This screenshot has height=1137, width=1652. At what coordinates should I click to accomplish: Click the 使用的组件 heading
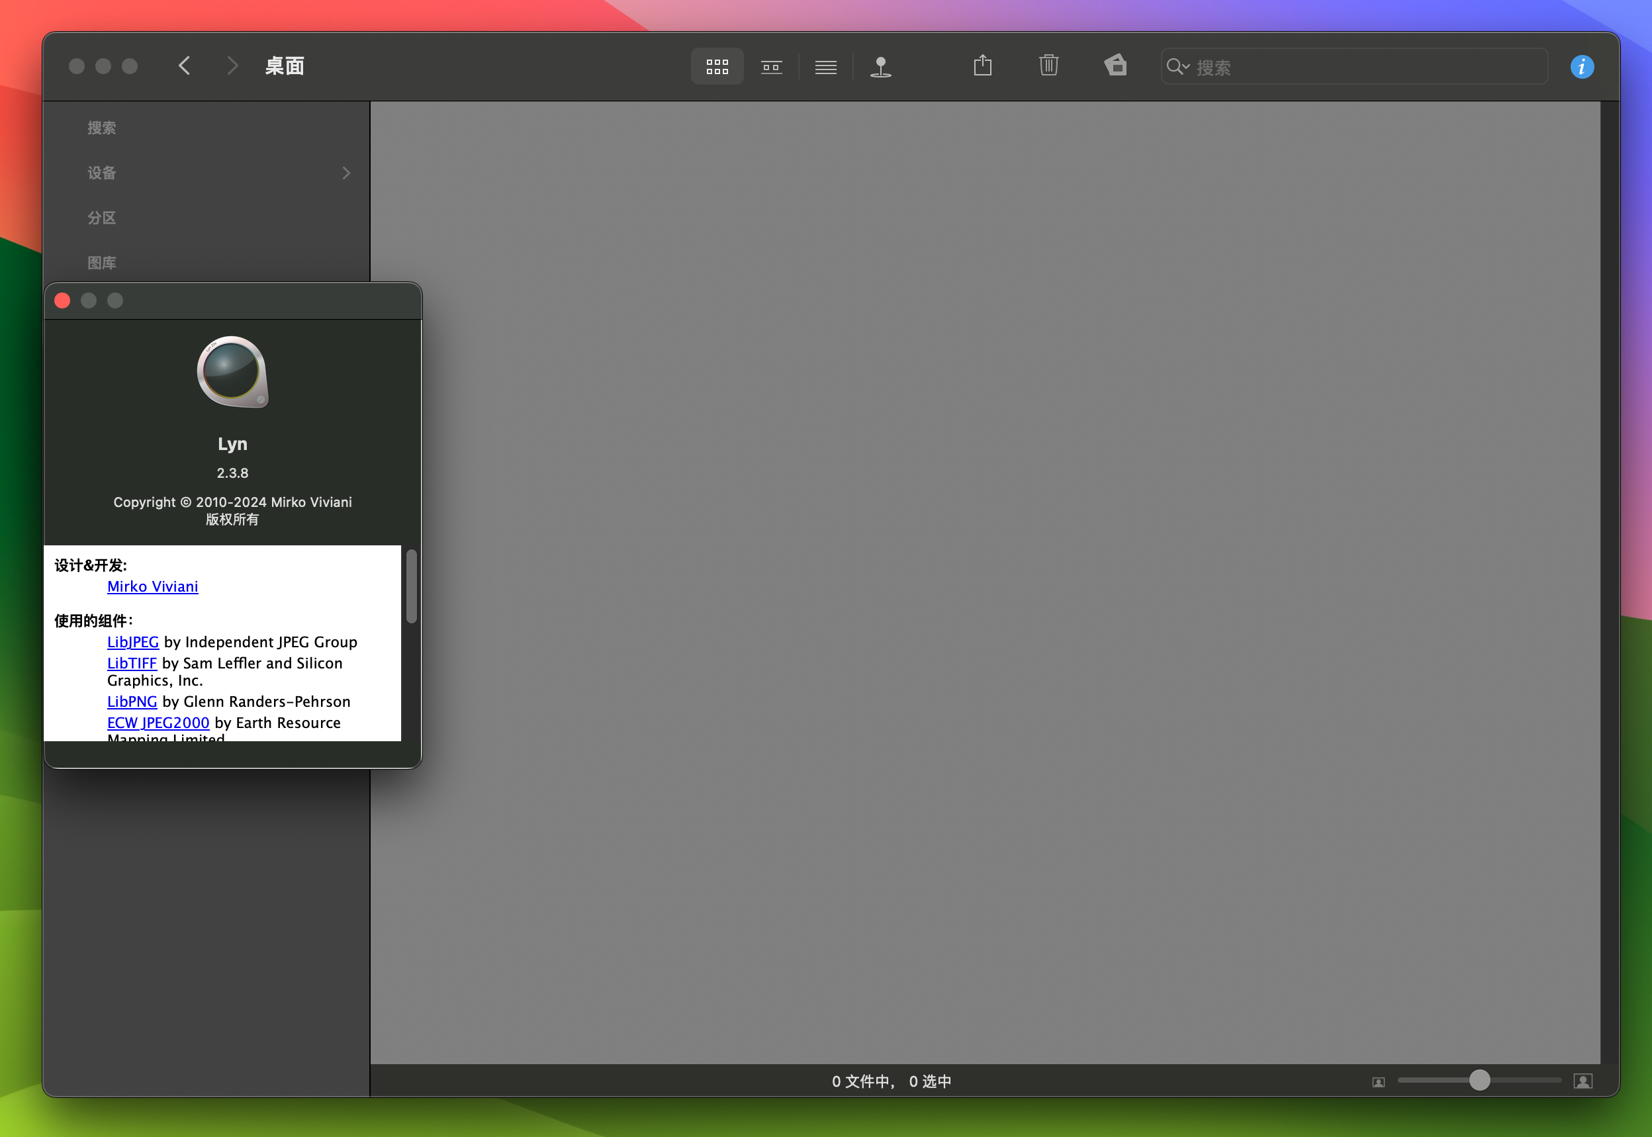tap(93, 621)
